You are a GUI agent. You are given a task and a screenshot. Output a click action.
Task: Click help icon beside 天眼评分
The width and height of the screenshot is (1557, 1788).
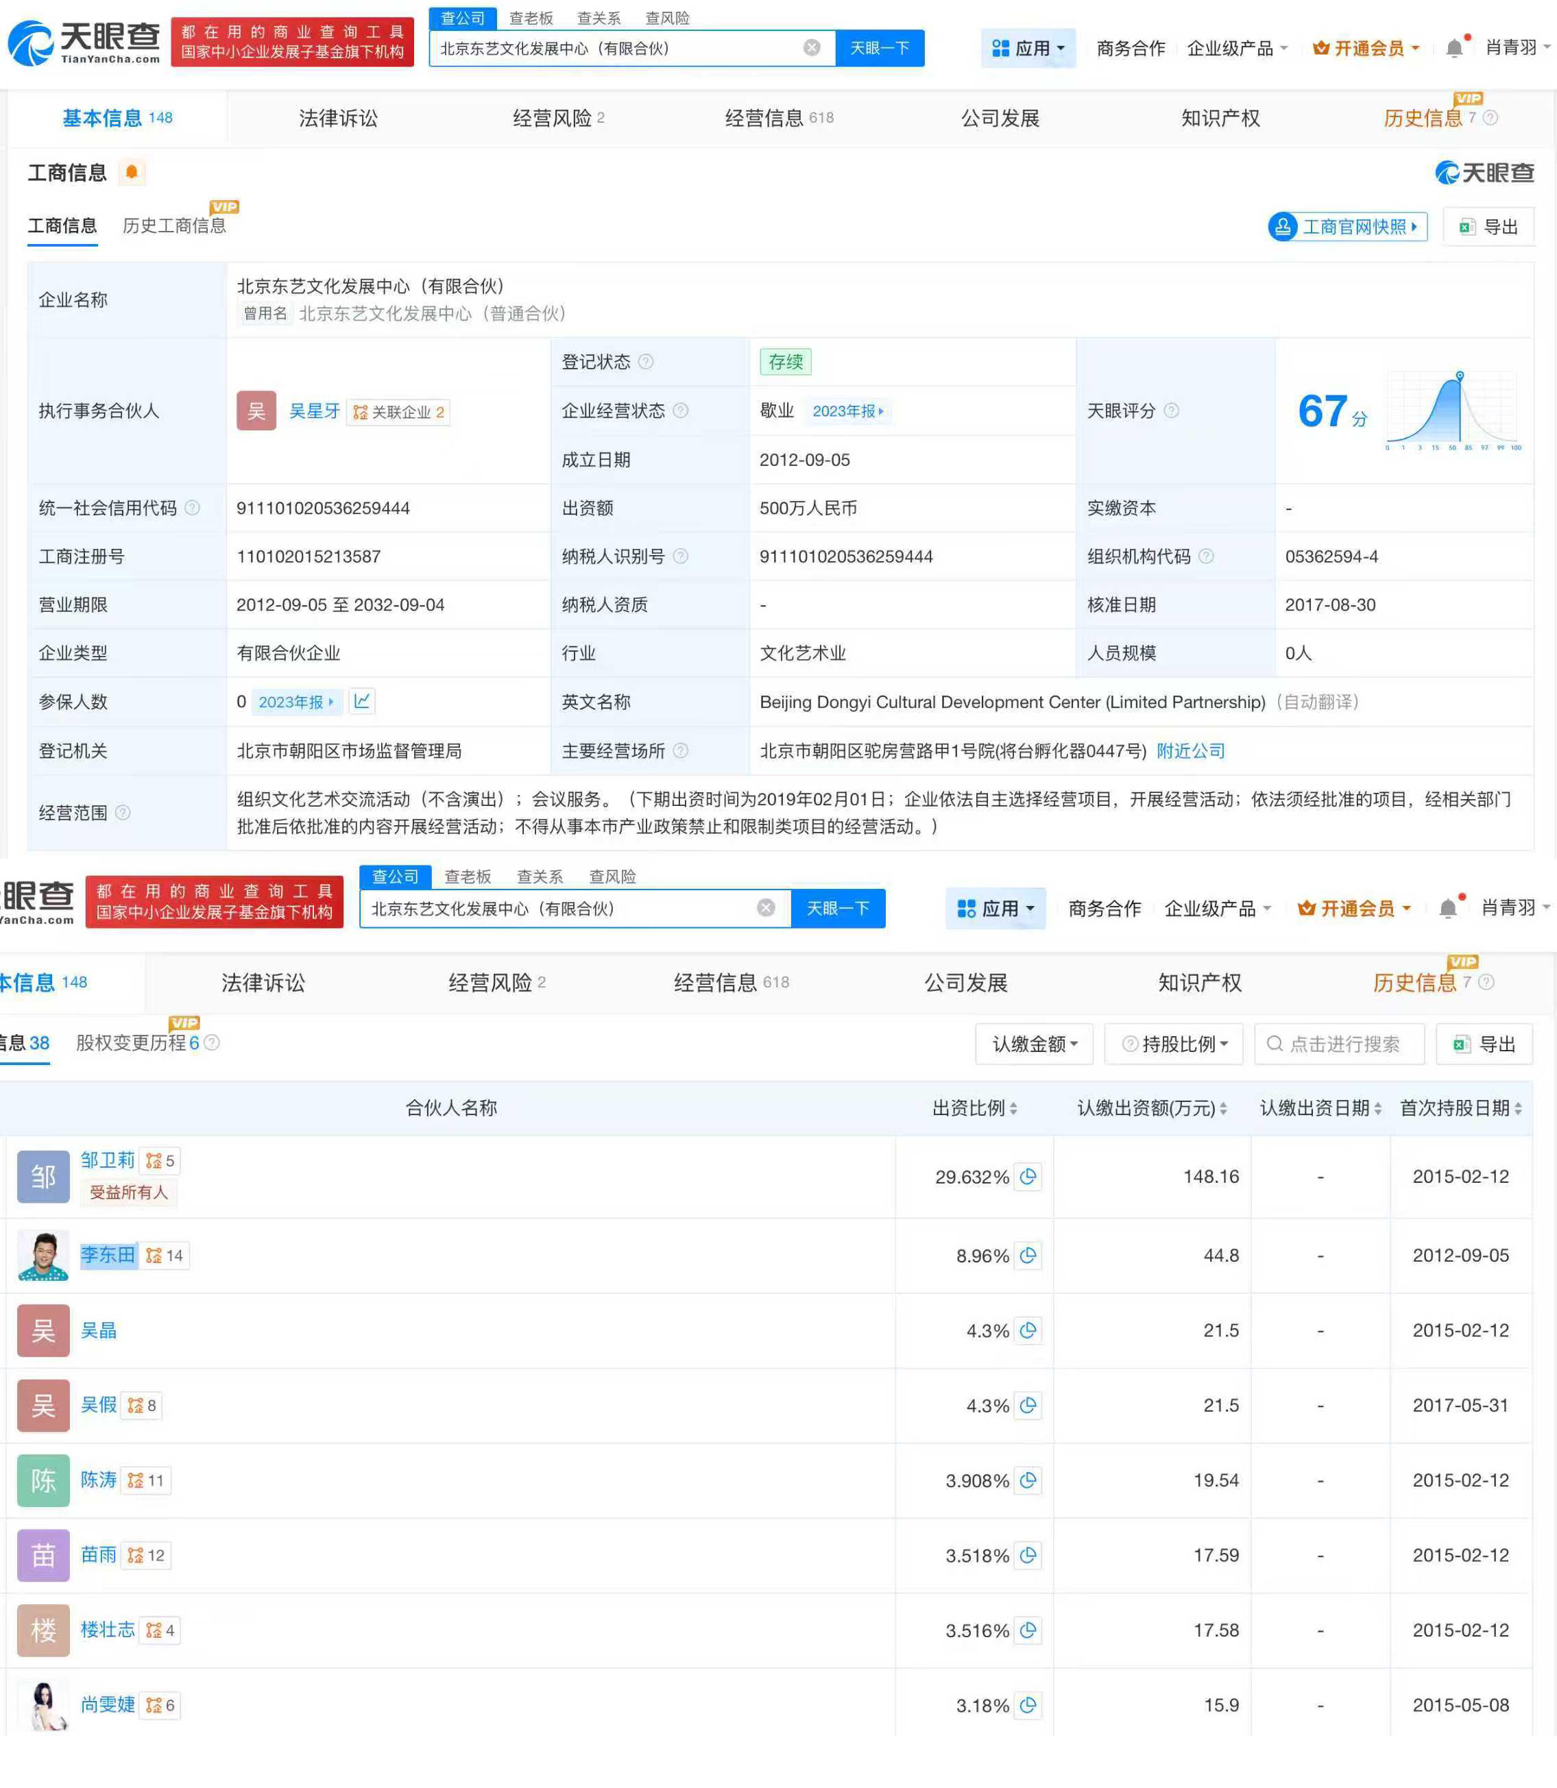[x=1171, y=411]
